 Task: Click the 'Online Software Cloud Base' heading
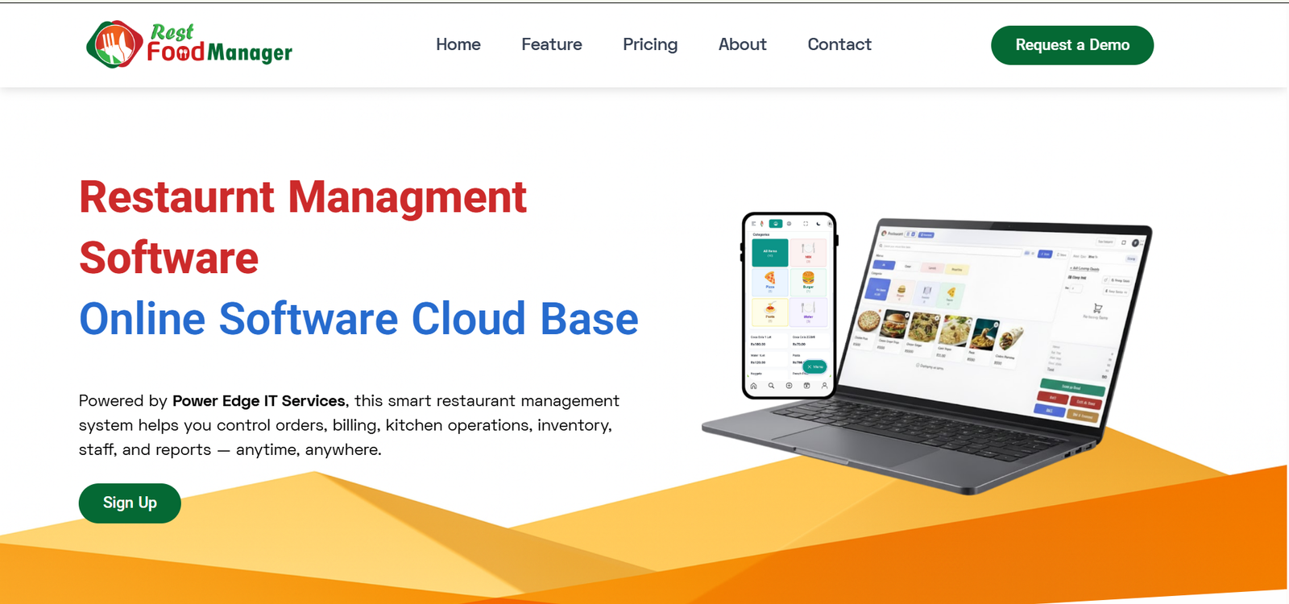click(x=359, y=318)
